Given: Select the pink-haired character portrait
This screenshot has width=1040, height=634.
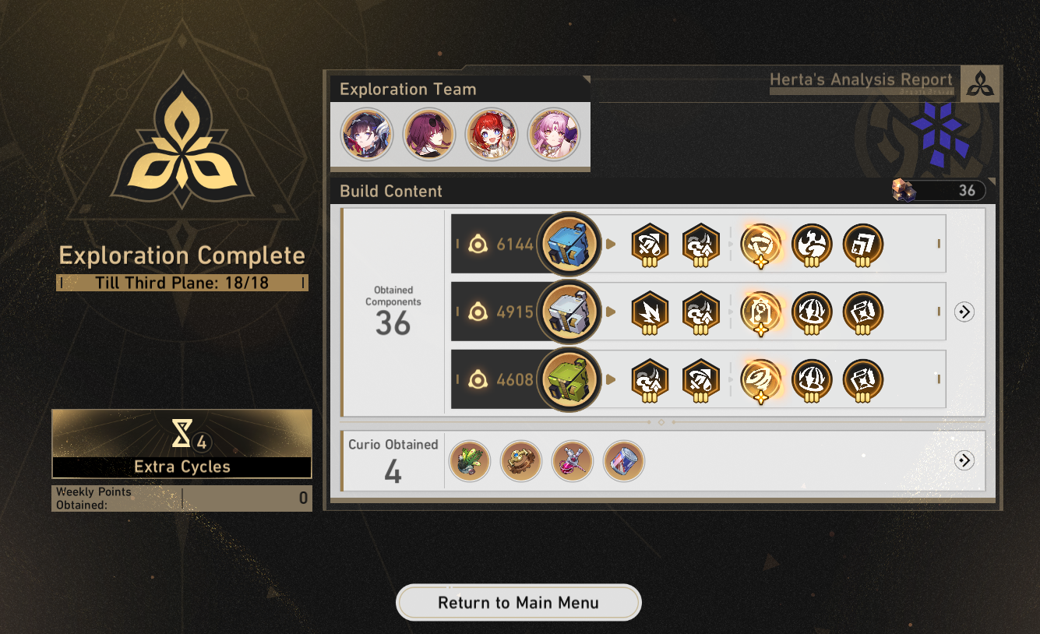Looking at the screenshot, I should click(x=554, y=134).
